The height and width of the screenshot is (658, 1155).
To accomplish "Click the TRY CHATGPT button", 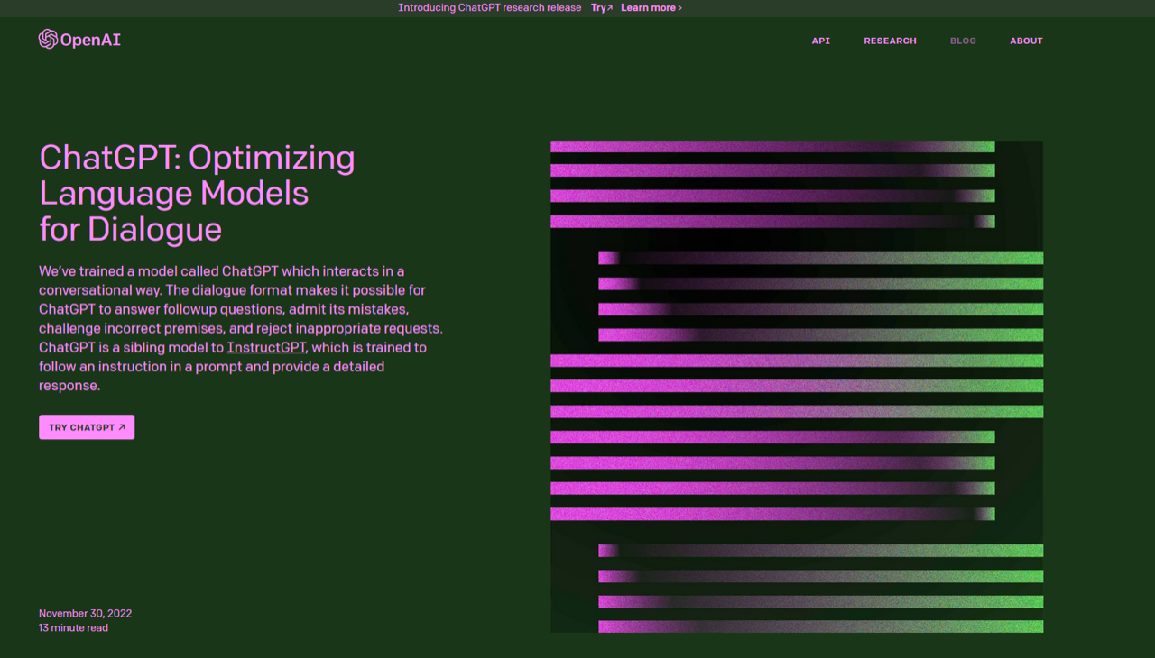I will coord(87,427).
